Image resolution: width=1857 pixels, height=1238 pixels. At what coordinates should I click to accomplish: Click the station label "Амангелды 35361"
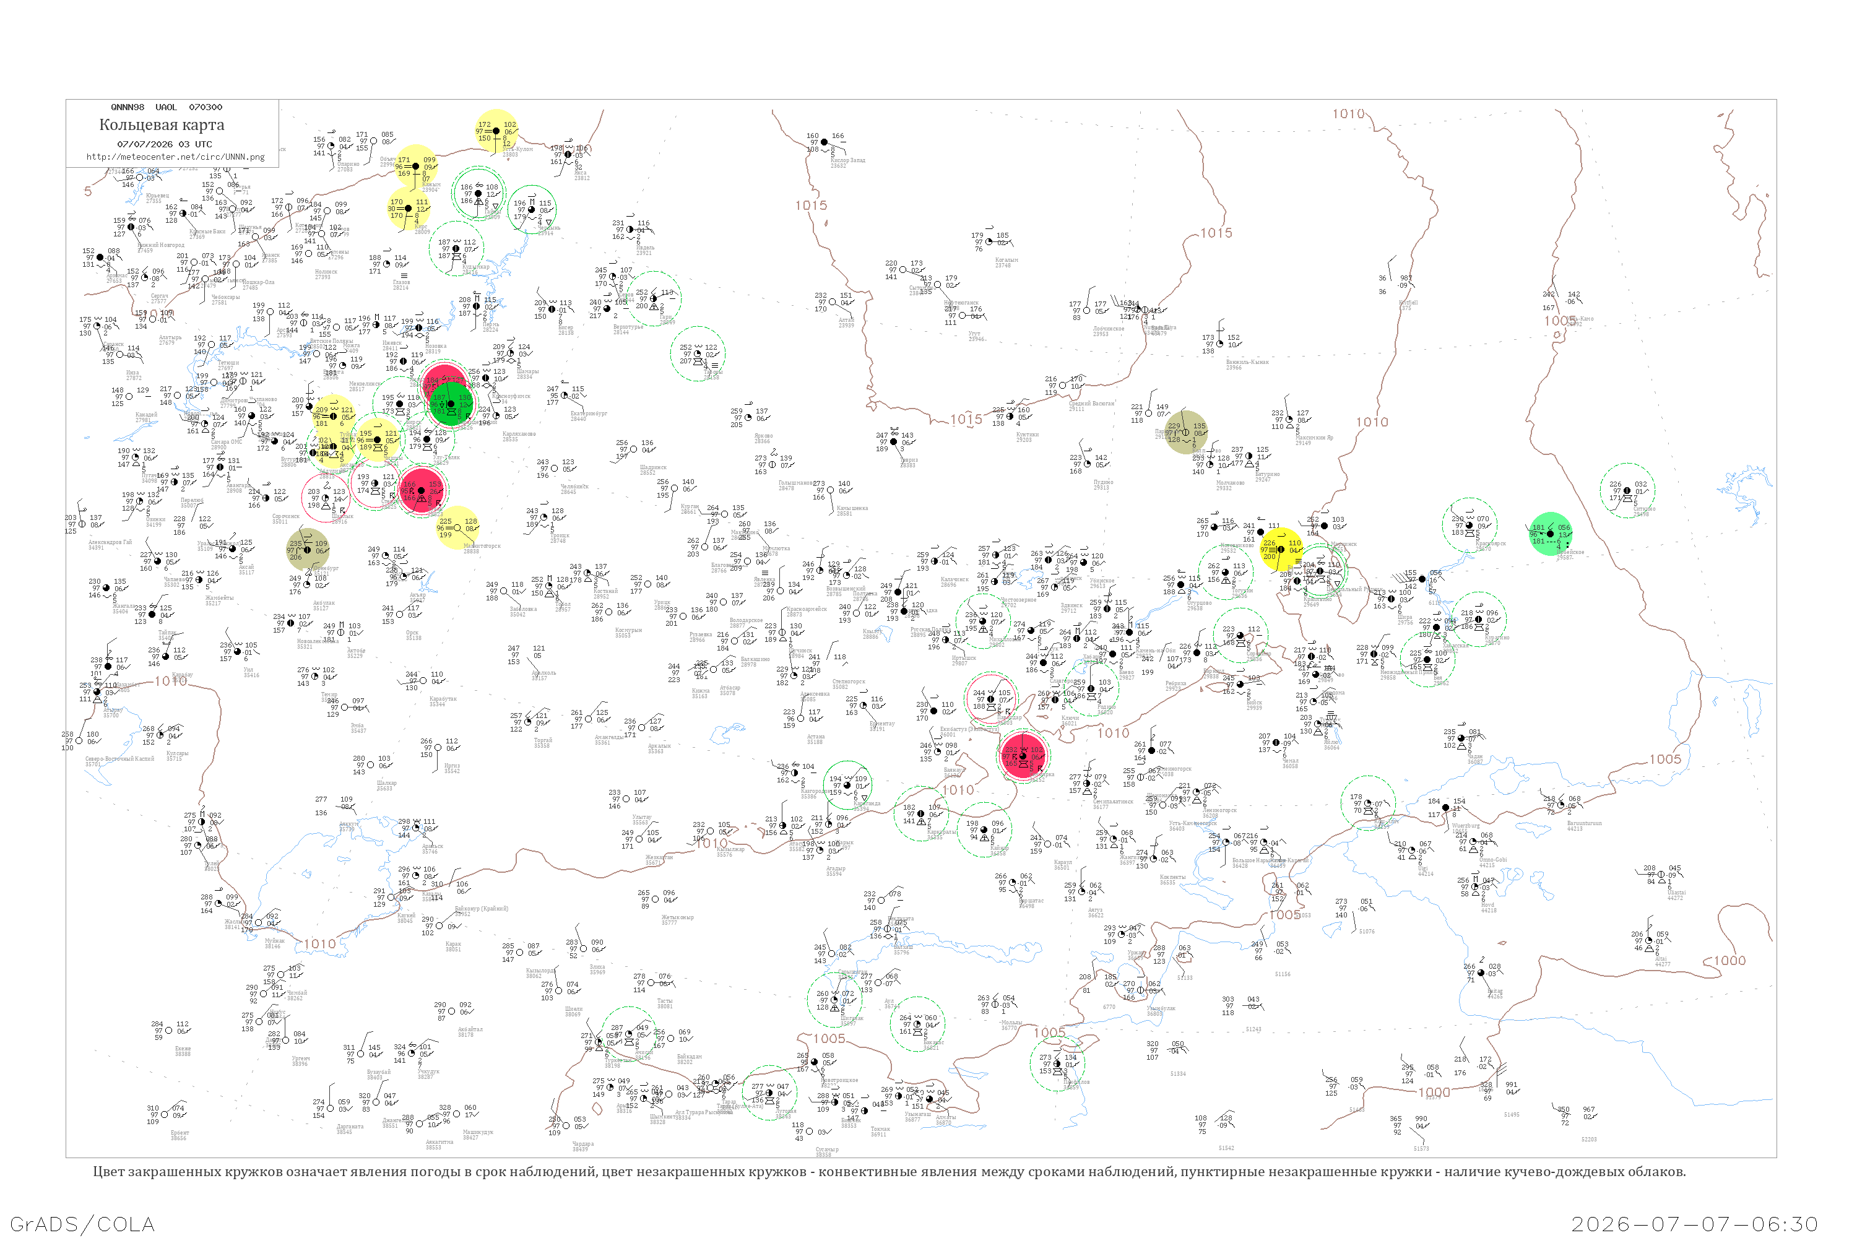click(x=610, y=740)
